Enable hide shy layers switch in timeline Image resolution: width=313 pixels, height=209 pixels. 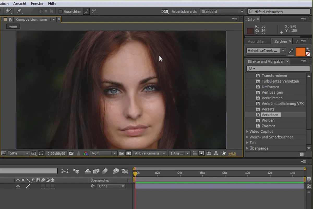[88, 171]
